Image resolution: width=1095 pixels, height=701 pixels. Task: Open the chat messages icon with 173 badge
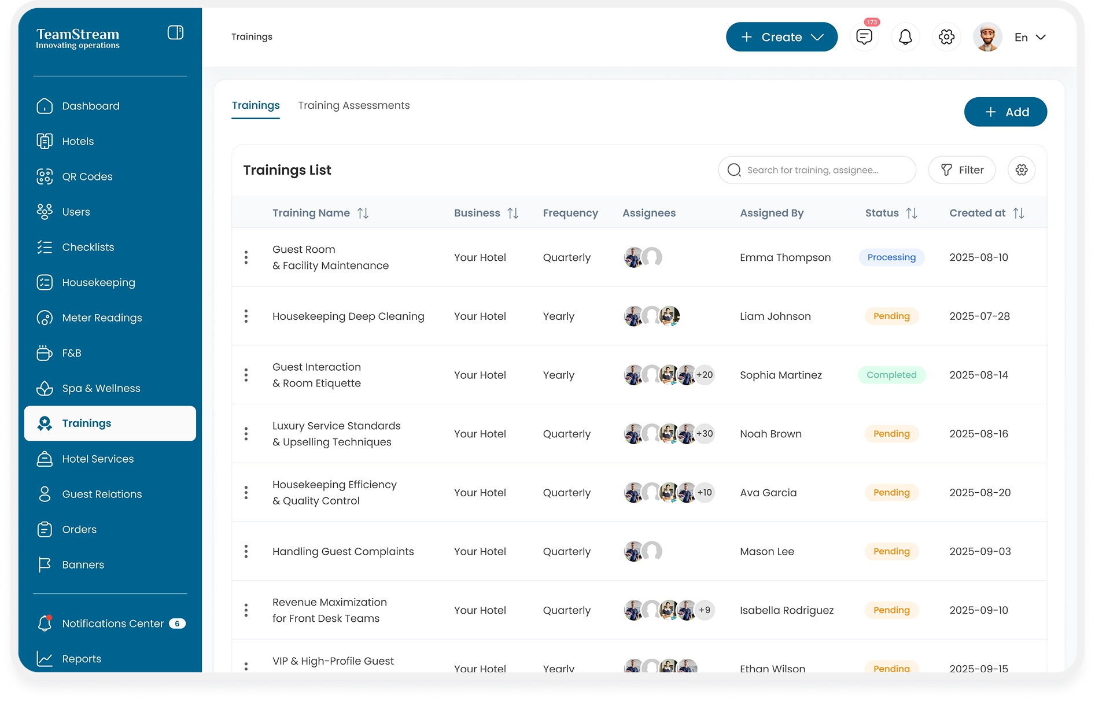point(864,37)
